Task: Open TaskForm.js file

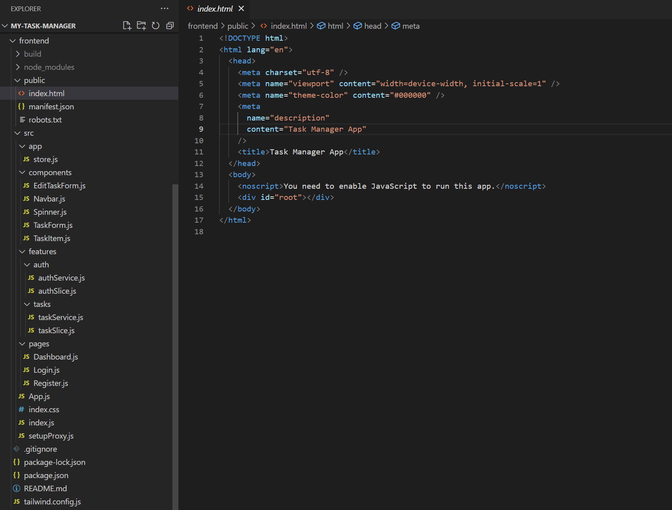Action: click(89, 225)
